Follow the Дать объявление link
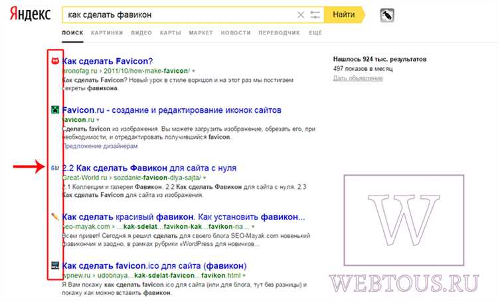498x301 pixels. 359,78
